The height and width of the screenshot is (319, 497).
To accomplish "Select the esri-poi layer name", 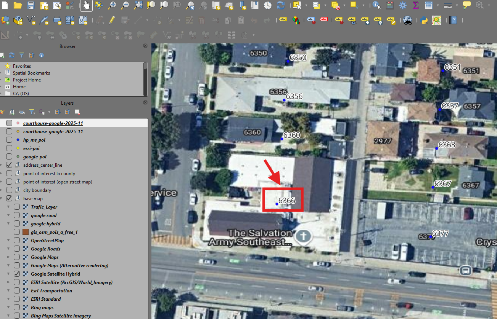I will click(x=31, y=148).
